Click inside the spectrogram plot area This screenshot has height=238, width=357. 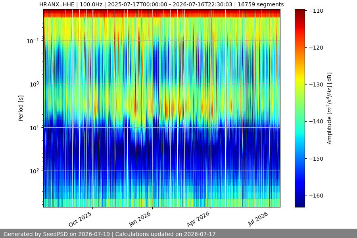[x=162, y=108]
